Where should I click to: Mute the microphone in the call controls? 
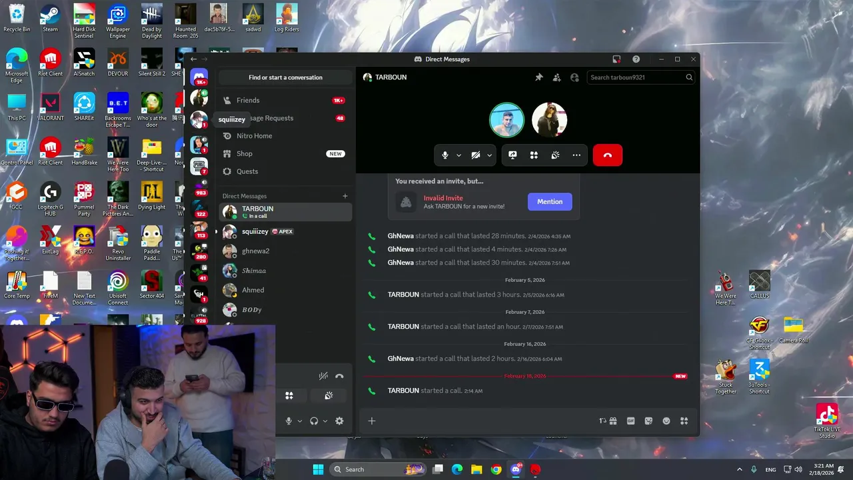coord(445,155)
